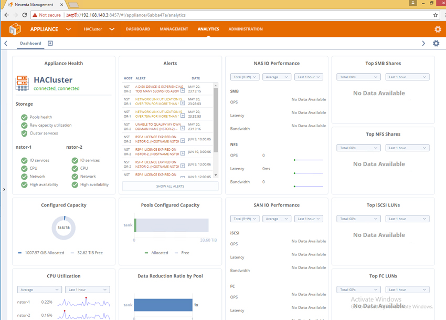Open Top NFS Shares Last 1 hour dropdown
This screenshot has height=320, width=446.
click(x=407, y=148)
